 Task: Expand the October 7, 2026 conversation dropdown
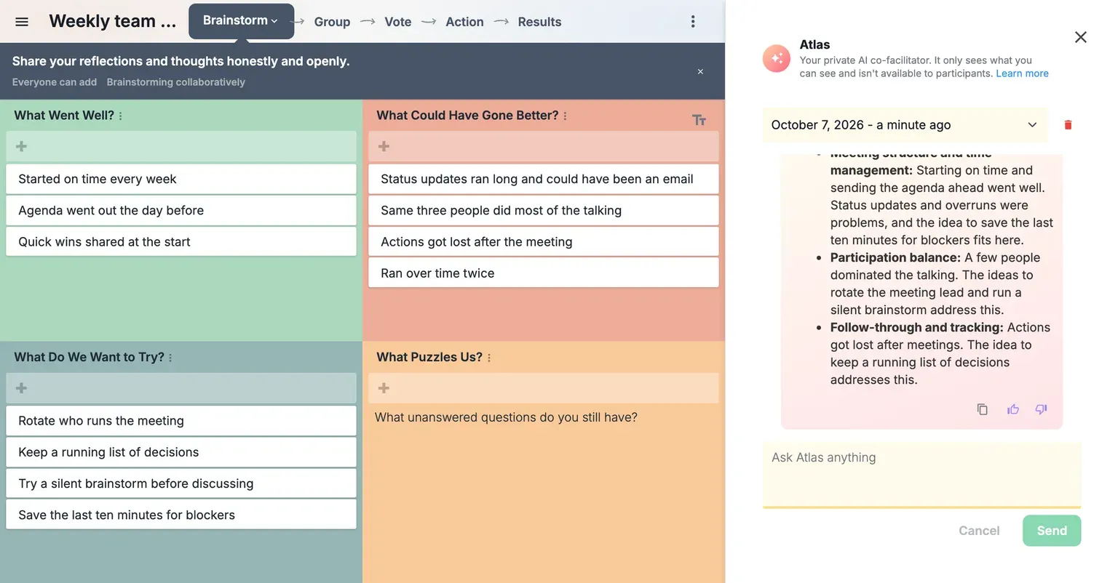[905, 125]
